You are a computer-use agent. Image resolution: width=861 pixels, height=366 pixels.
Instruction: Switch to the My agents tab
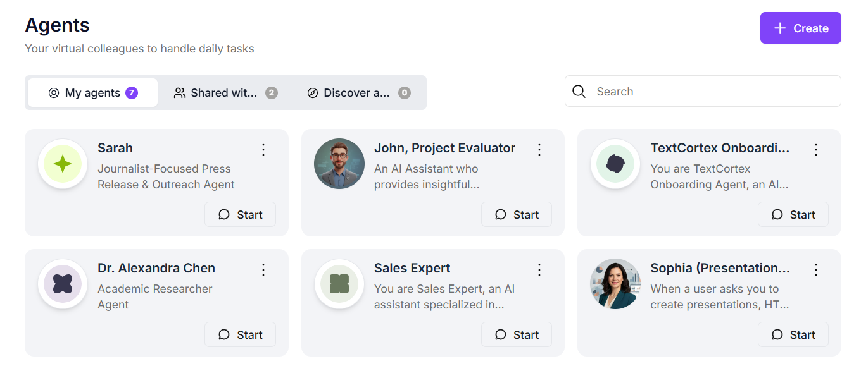(x=93, y=93)
